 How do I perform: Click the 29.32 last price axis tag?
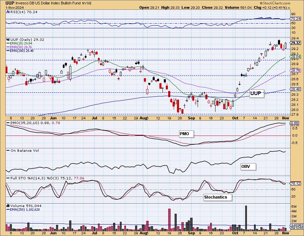click(296, 43)
